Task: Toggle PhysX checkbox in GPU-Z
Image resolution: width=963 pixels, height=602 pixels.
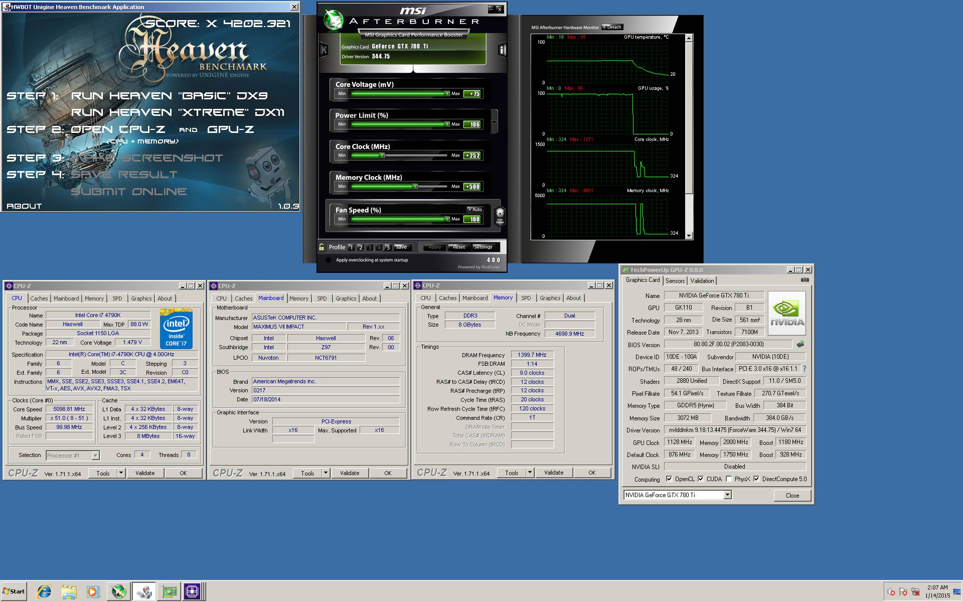Action: [x=729, y=479]
